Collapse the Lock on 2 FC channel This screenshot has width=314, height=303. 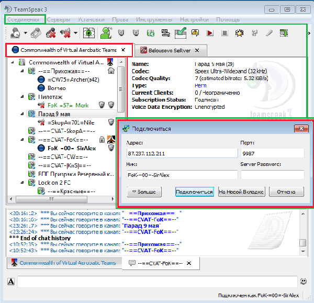[x=22, y=183]
